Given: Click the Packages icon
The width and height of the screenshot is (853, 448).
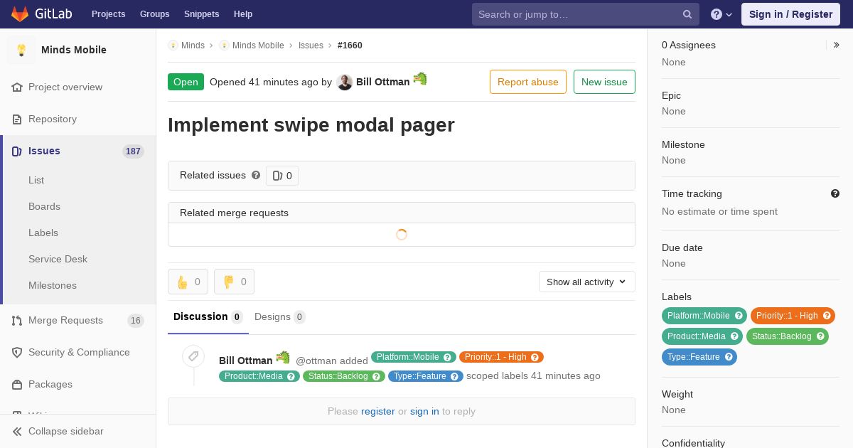Looking at the screenshot, I should point(17,385).
